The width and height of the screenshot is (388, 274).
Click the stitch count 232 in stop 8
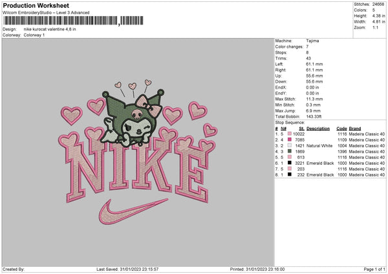click(301, 174)
